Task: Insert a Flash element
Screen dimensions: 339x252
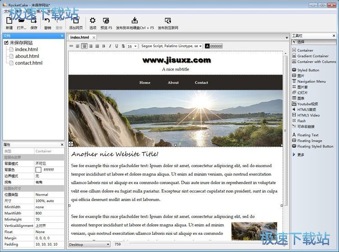Action: [x=301, y=121]
